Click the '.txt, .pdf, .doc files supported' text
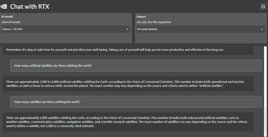 point(154,22)
